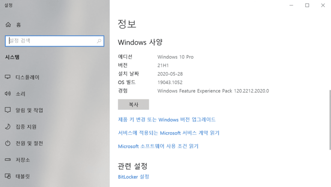Click install date 2020-05-28
The image size is (331, 187).
pyautogui.click(x=170, y=74)
